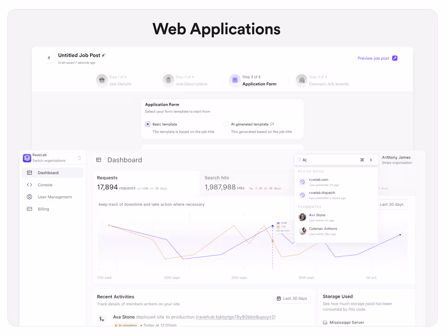Click the Preview job post link

[x=374, y=58]
